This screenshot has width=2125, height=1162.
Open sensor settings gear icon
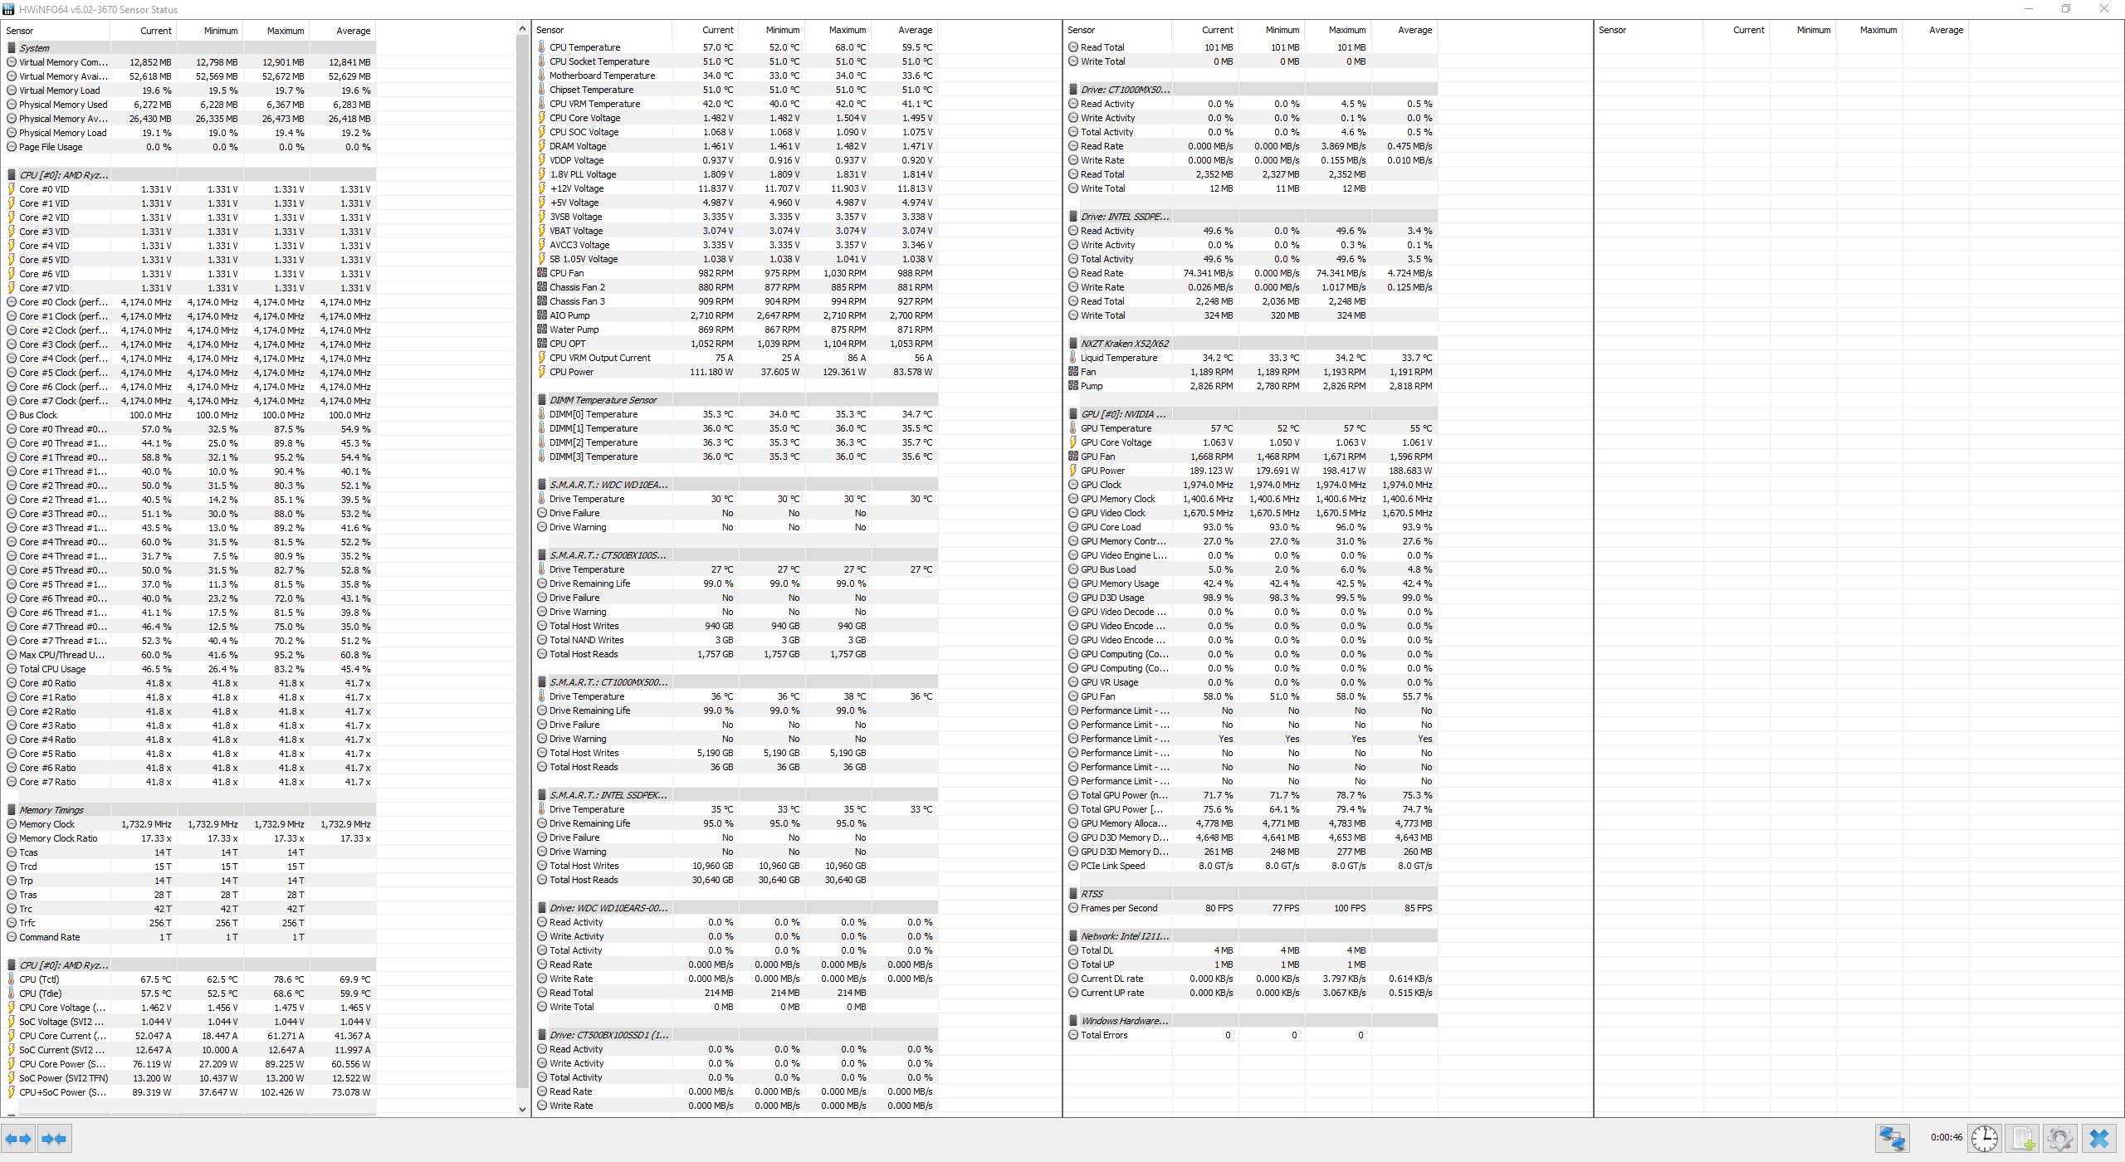click(x=2060, y=1138)
